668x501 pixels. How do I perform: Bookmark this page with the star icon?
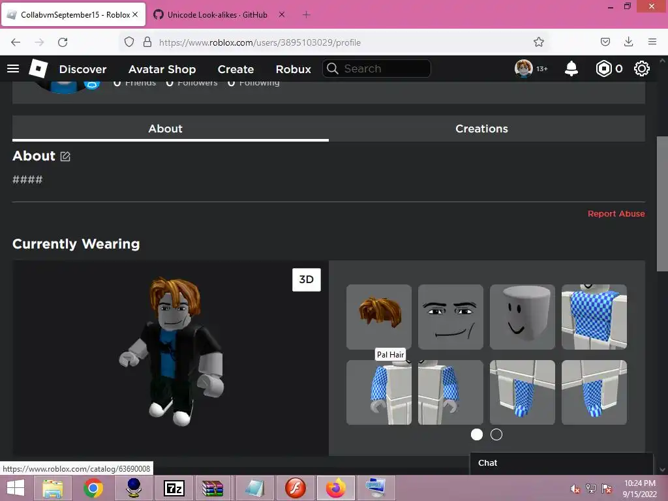click(x=538, y=42)
